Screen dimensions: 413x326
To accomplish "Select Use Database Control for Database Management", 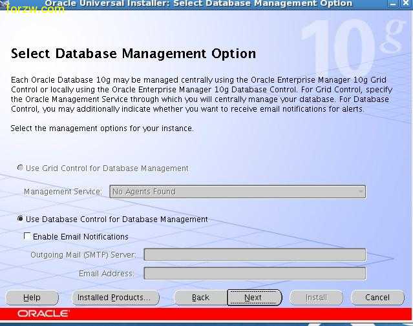I will [x=21, y=219].
